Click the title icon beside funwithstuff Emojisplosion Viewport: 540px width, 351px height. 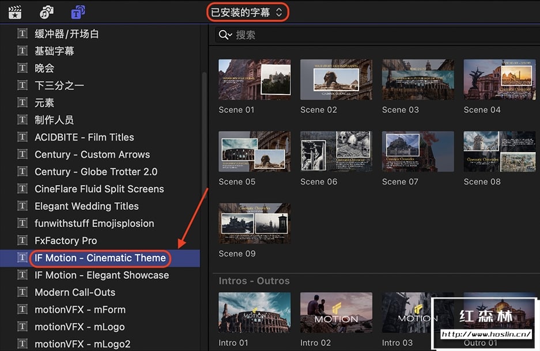click(x=22, y=223)
